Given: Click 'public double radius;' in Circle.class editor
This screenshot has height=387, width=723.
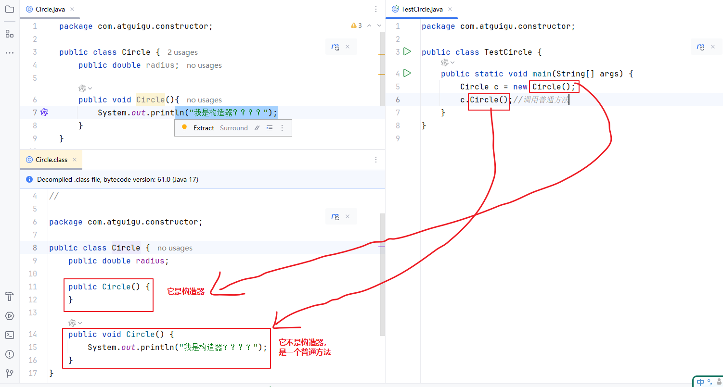Looking at the screenshot, I should point(118,261).
